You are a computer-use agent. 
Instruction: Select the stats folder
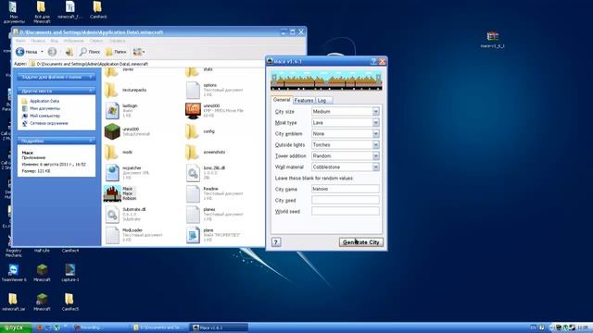(x=200, y=70)
